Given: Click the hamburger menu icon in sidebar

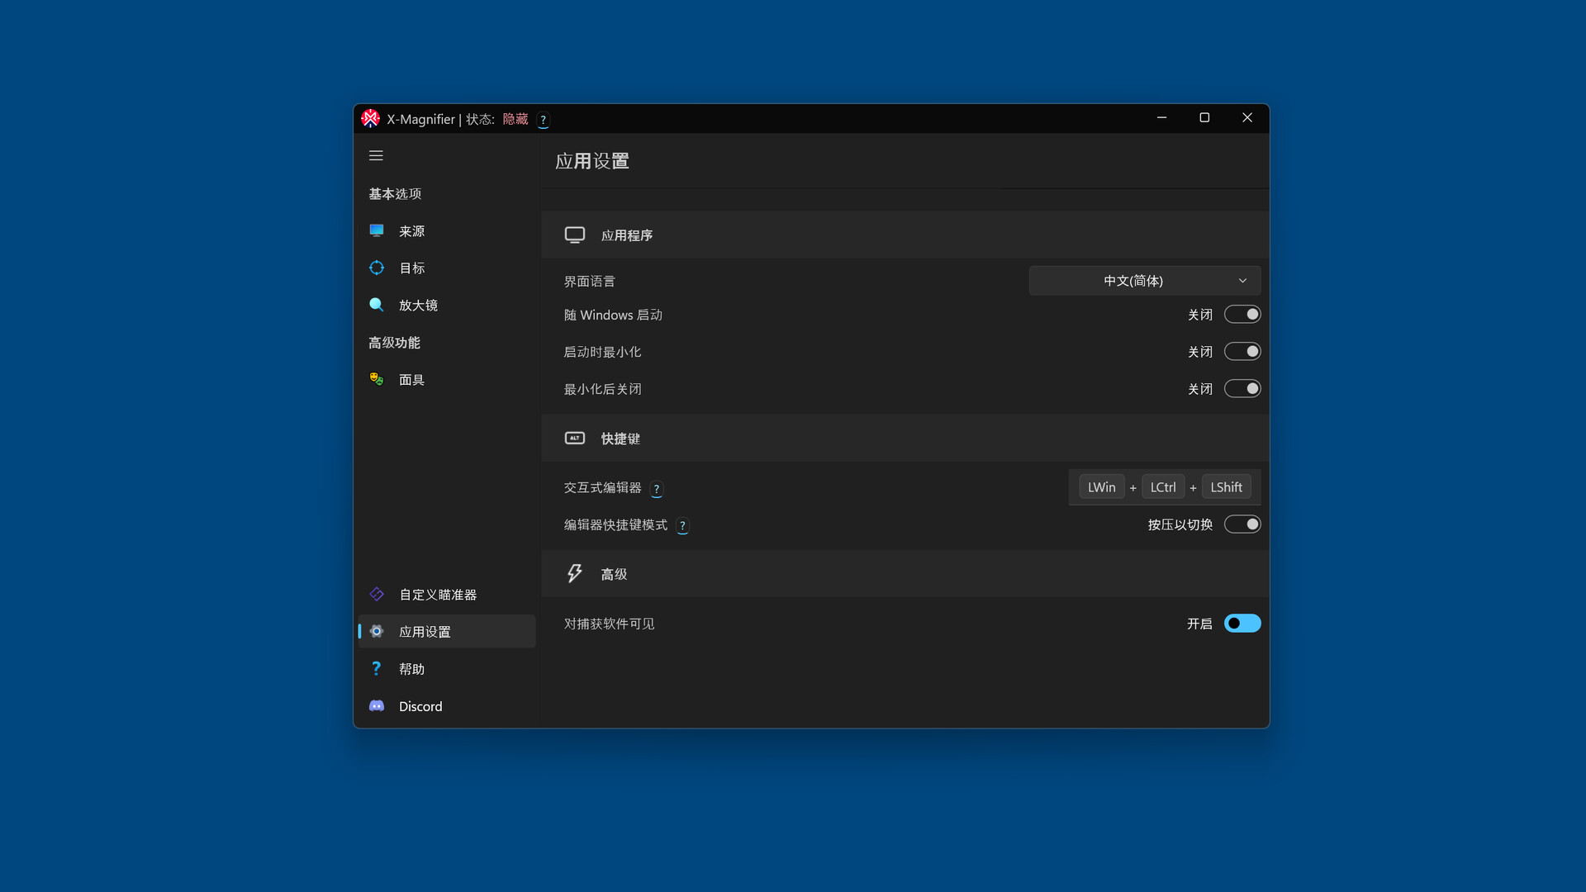Looking at the screenshot, I should point(376,155).
